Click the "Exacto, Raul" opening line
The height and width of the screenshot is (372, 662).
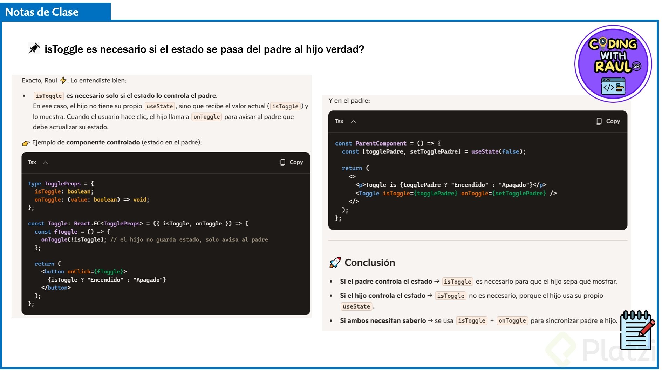coord(74,80)
